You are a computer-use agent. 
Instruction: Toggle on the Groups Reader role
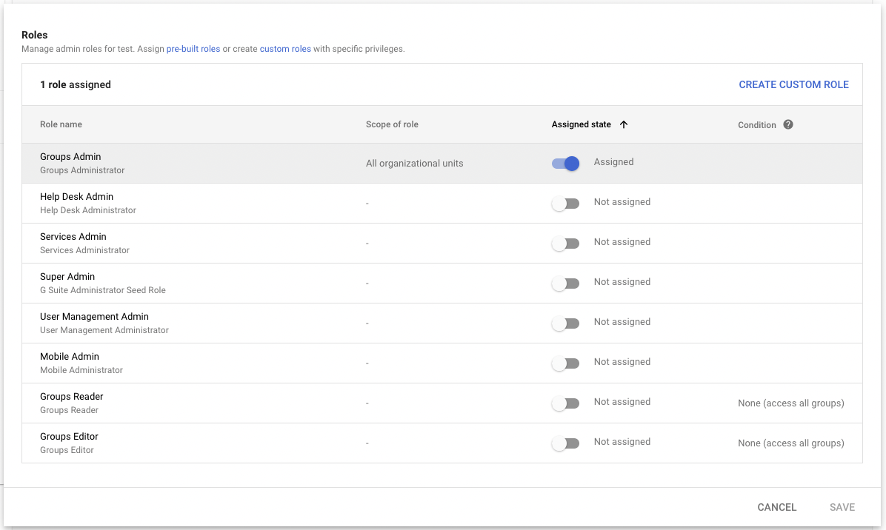[566, 403]
